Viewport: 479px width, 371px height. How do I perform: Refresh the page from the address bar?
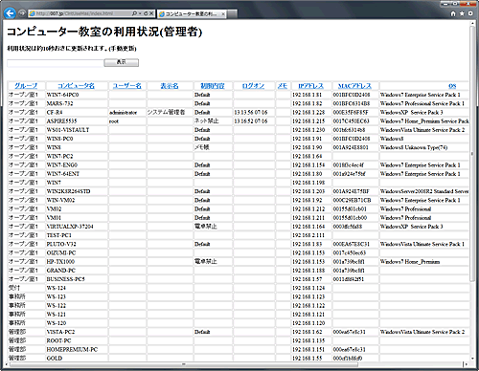pos(146,13)
